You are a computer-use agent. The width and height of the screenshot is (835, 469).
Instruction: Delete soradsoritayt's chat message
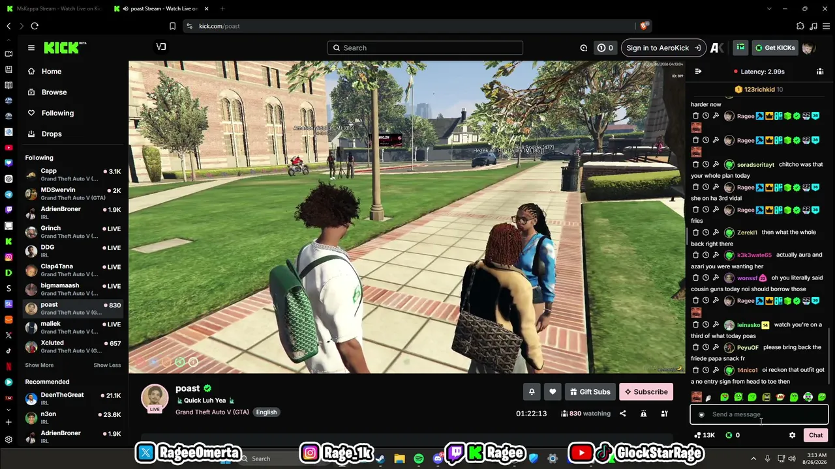695,165
